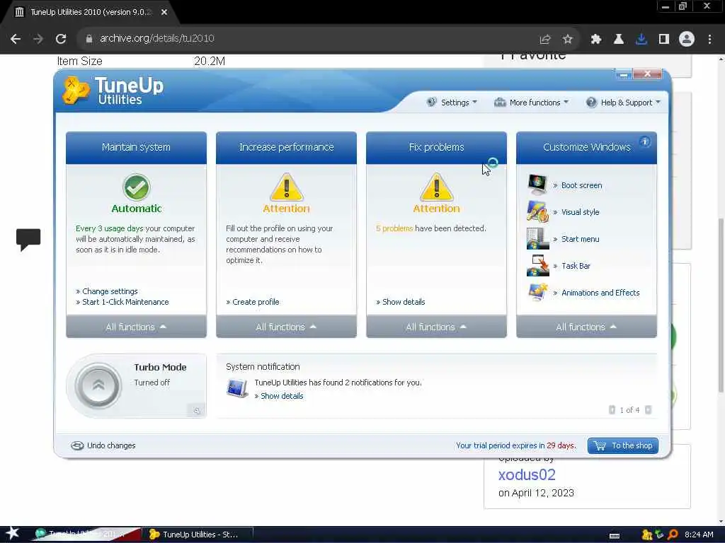Click the browser side panel icon
This screenshot has height=543, width=725.
664,39
